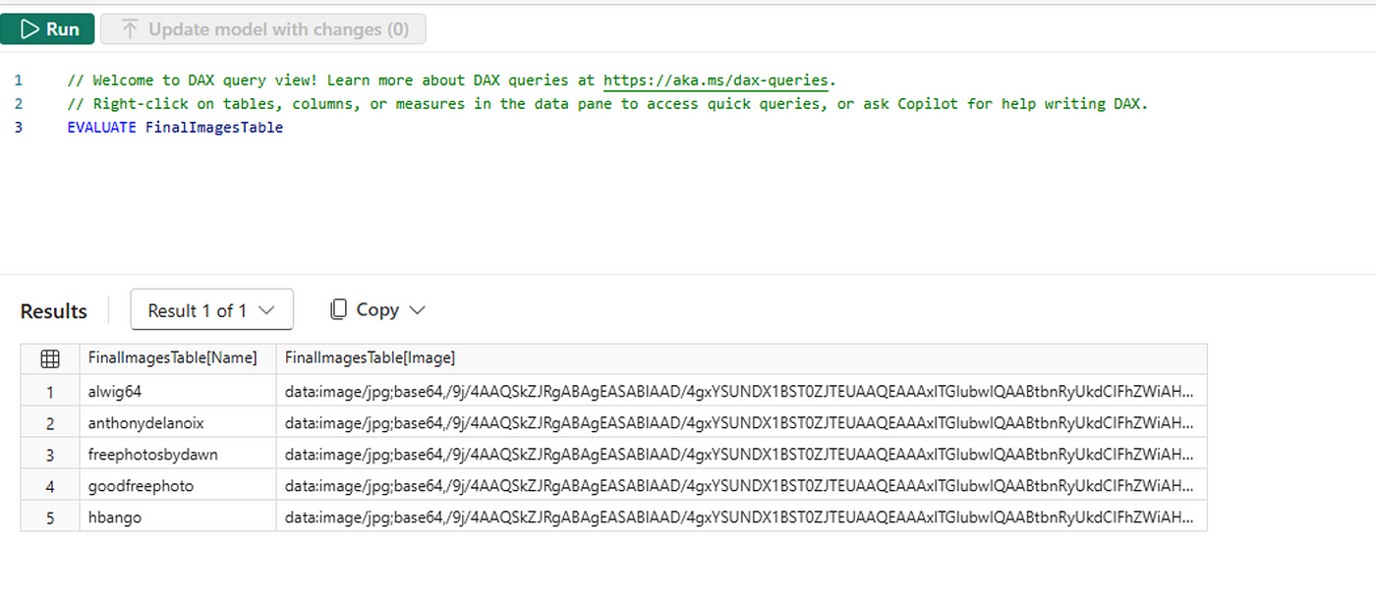Select row number 4 header
Screen dimensions: 1376x600
50,485
